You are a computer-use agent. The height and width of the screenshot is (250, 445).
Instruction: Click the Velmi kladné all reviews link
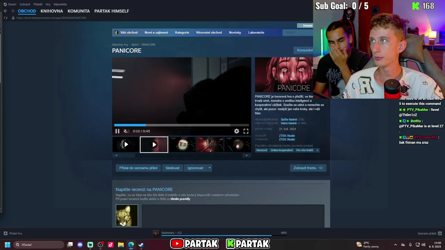(289, 123)
